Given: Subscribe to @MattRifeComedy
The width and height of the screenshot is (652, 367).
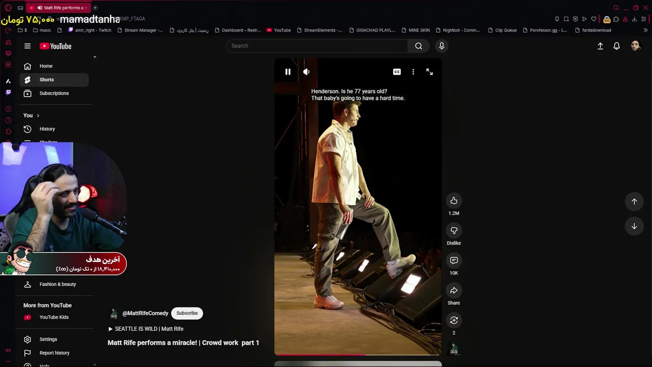Looking at the screenshot, I should (x=187, y=313).
